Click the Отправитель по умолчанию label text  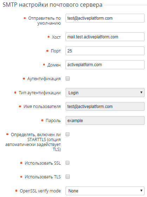tap(44, 21)
